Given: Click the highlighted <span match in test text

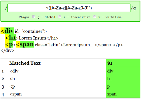Looking at the screenshot, I should [25, 44].
